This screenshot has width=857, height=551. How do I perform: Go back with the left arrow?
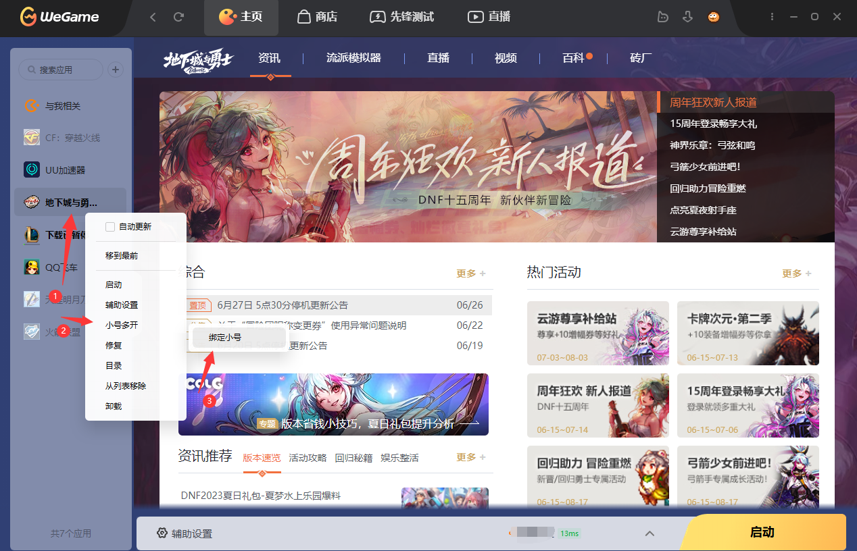click(153, 17)
